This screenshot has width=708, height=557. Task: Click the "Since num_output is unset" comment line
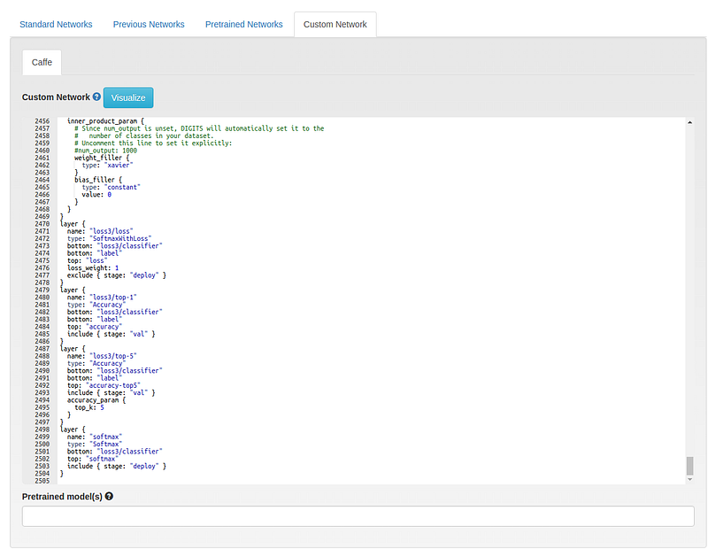point(199,128)
